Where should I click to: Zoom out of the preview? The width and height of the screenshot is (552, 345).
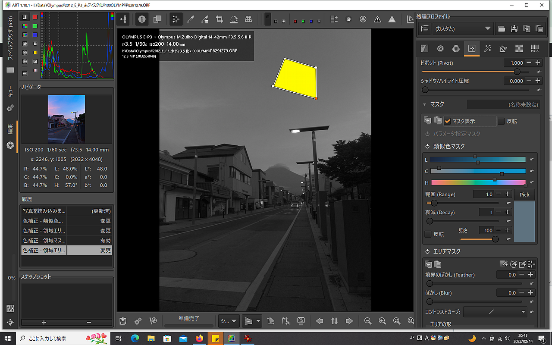(368, 321)
